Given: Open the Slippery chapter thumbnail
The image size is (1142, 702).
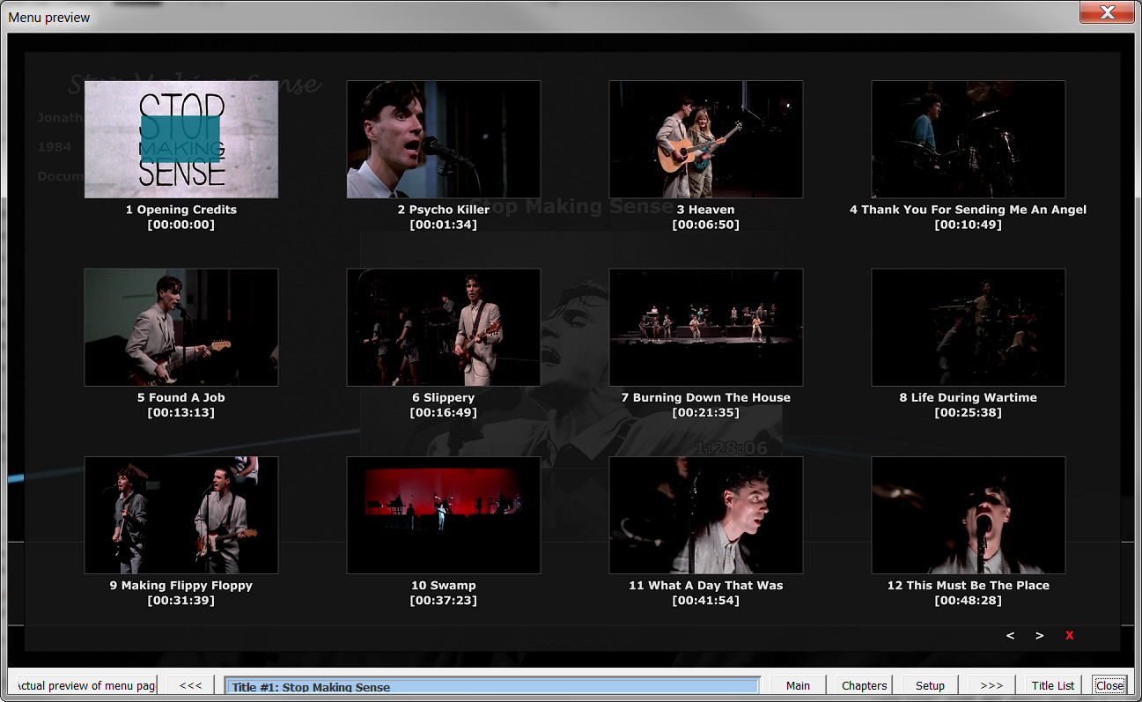Looking at the screenshot, I should pos(444,327).
